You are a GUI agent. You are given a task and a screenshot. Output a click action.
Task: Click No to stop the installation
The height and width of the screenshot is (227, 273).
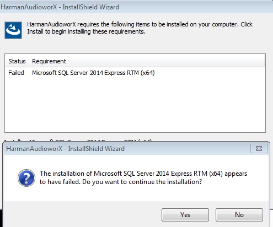[239, 215]
